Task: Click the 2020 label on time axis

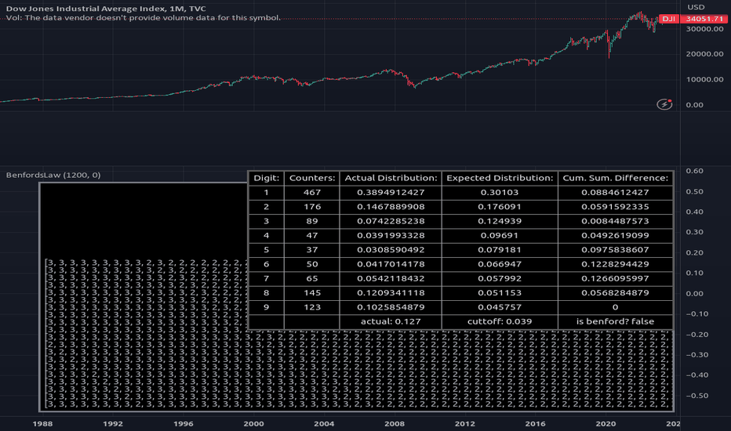Action: click(x=606, y=424)
